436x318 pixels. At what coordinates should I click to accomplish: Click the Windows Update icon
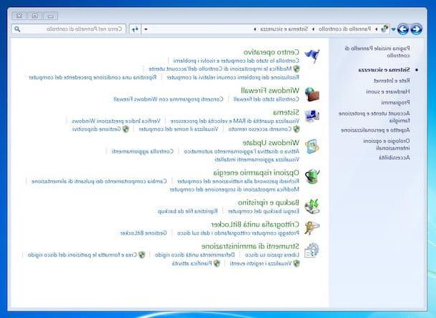pyautogui.click(x=312, y=146)
